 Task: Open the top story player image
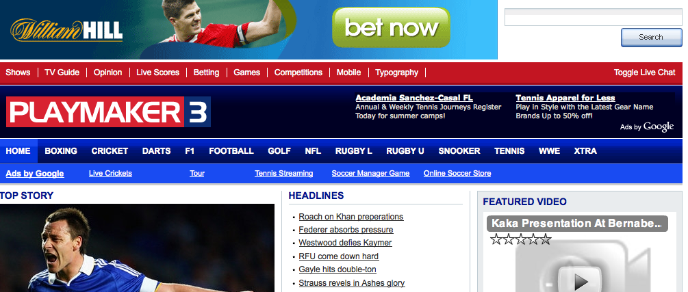pos(137,248)
